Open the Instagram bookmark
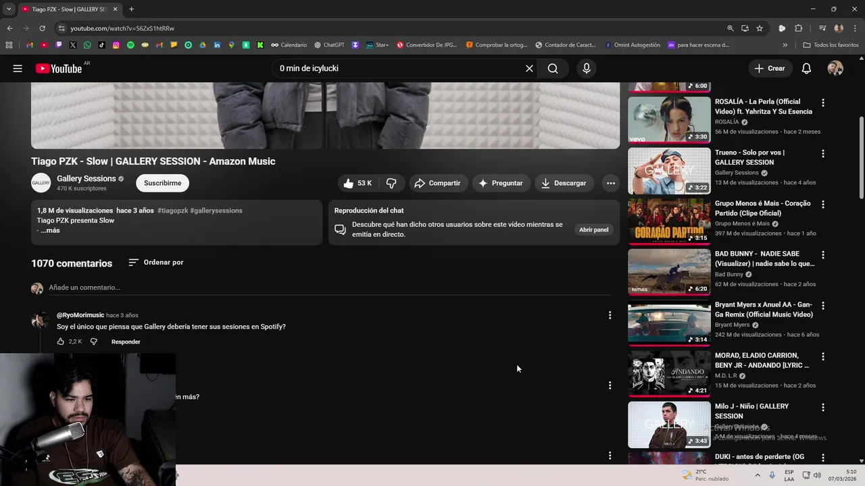This screenshot has width=865, height=486. [116, 45]
